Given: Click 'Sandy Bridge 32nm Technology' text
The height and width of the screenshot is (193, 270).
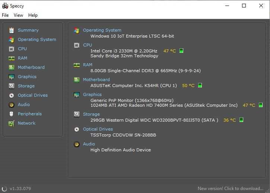Looking at the screenshot, I should [124, 56].
